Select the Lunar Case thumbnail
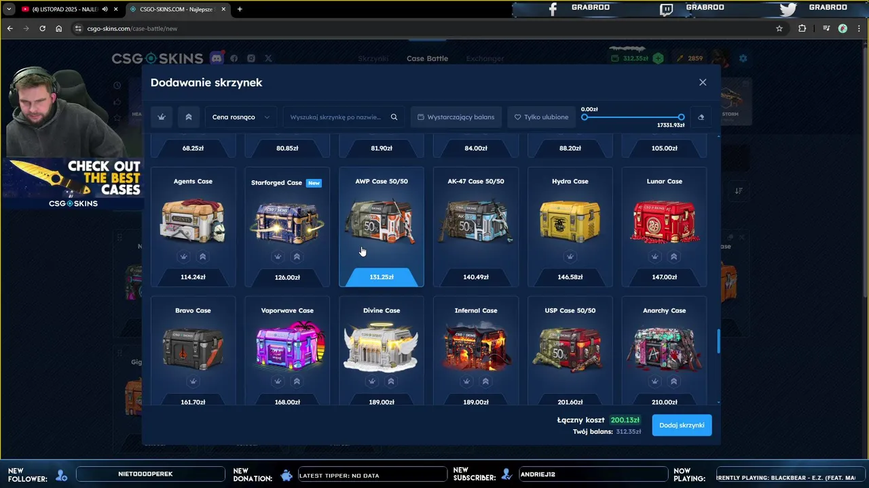Screen dimensions: 869x488 665,222
